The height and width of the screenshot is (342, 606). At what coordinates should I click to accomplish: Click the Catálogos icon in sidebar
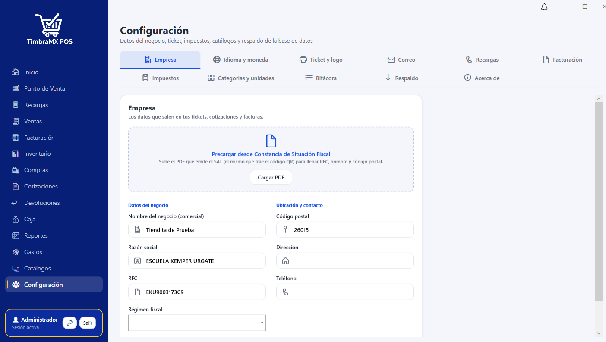pyautogui.click(x=16, y=268)
